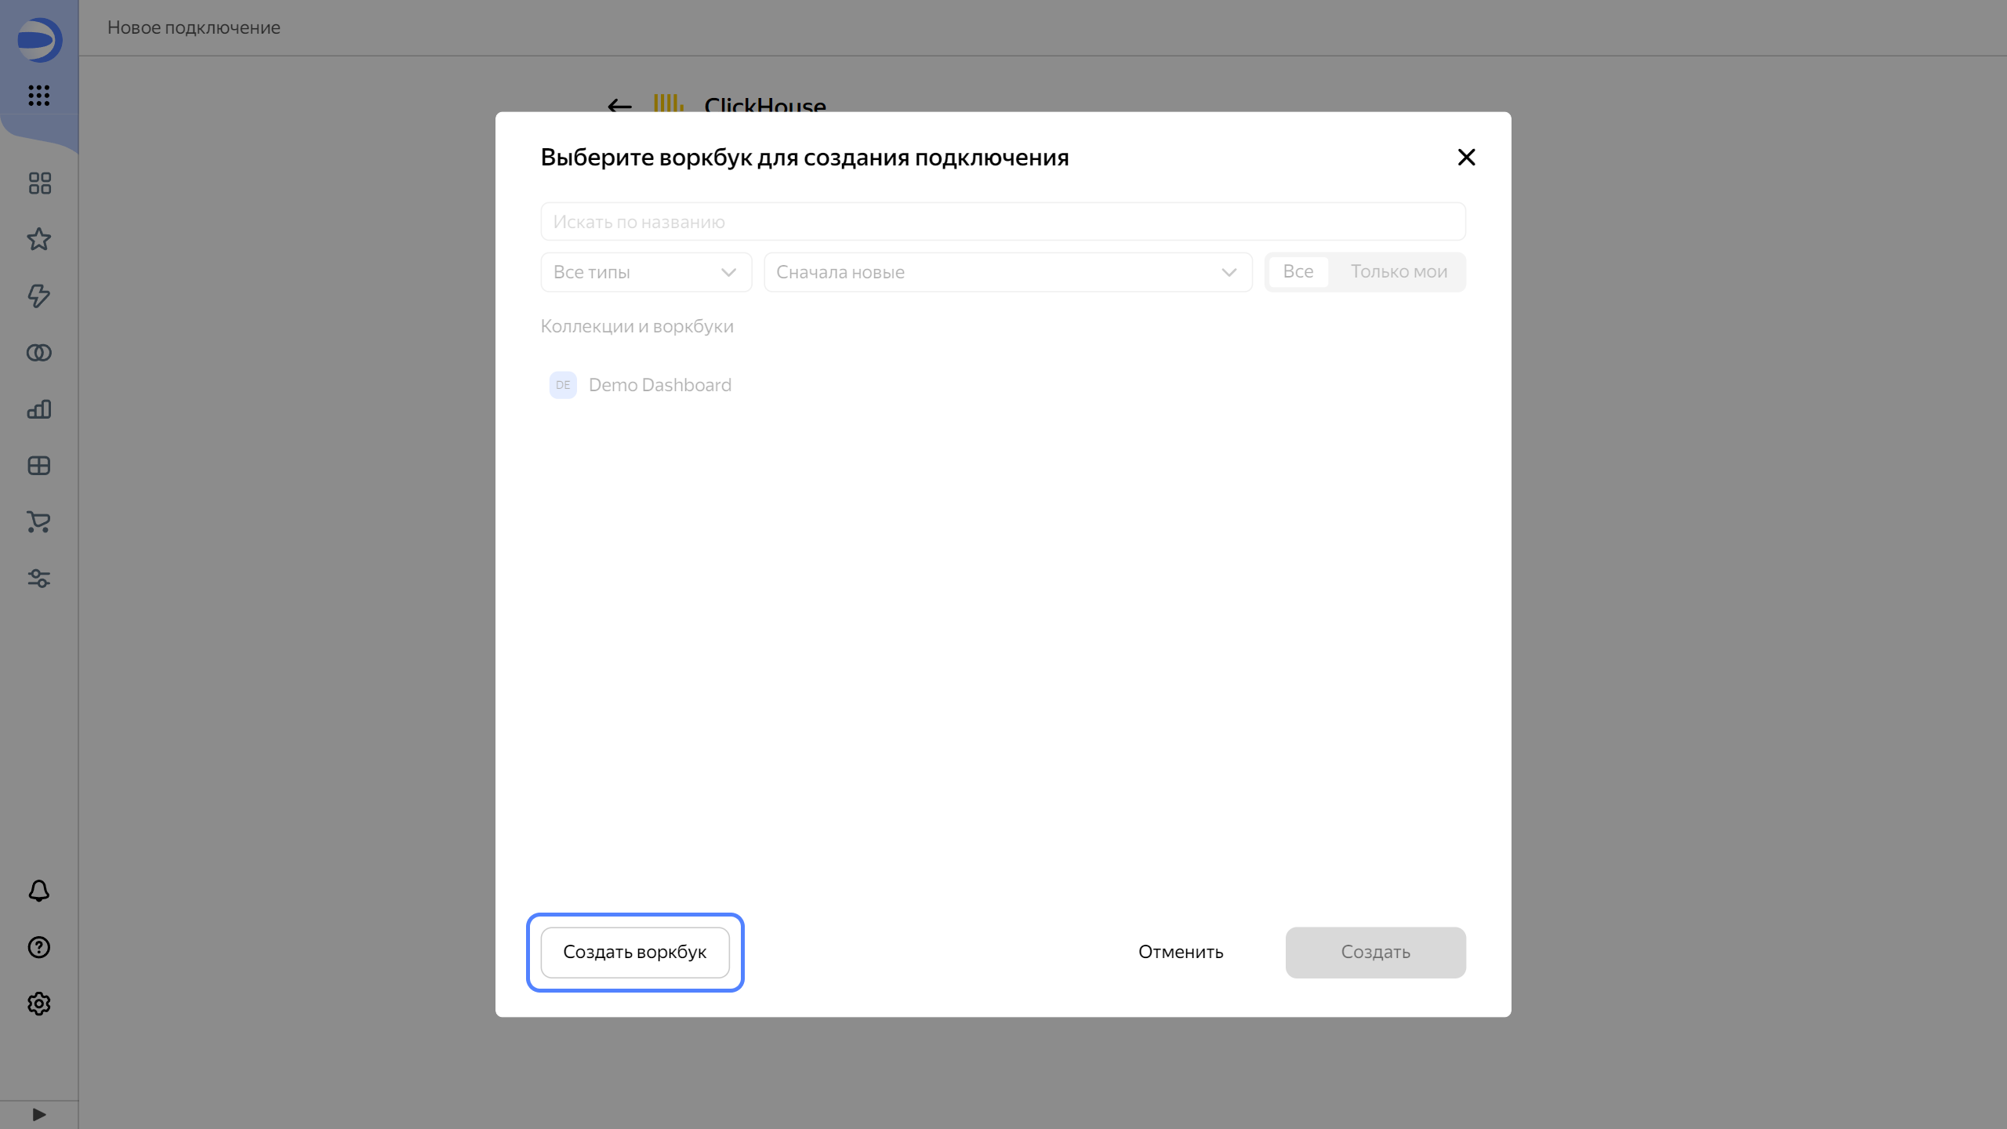Select the Connections lightning icon
Viewport: 2007px width, 1129px height.
38,296
